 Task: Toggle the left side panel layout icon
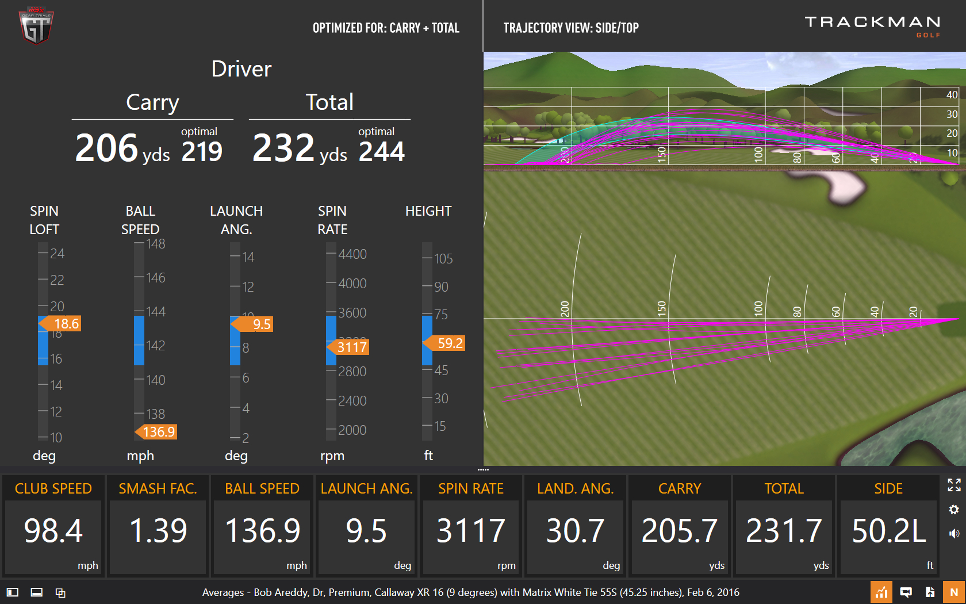(13, 592)
